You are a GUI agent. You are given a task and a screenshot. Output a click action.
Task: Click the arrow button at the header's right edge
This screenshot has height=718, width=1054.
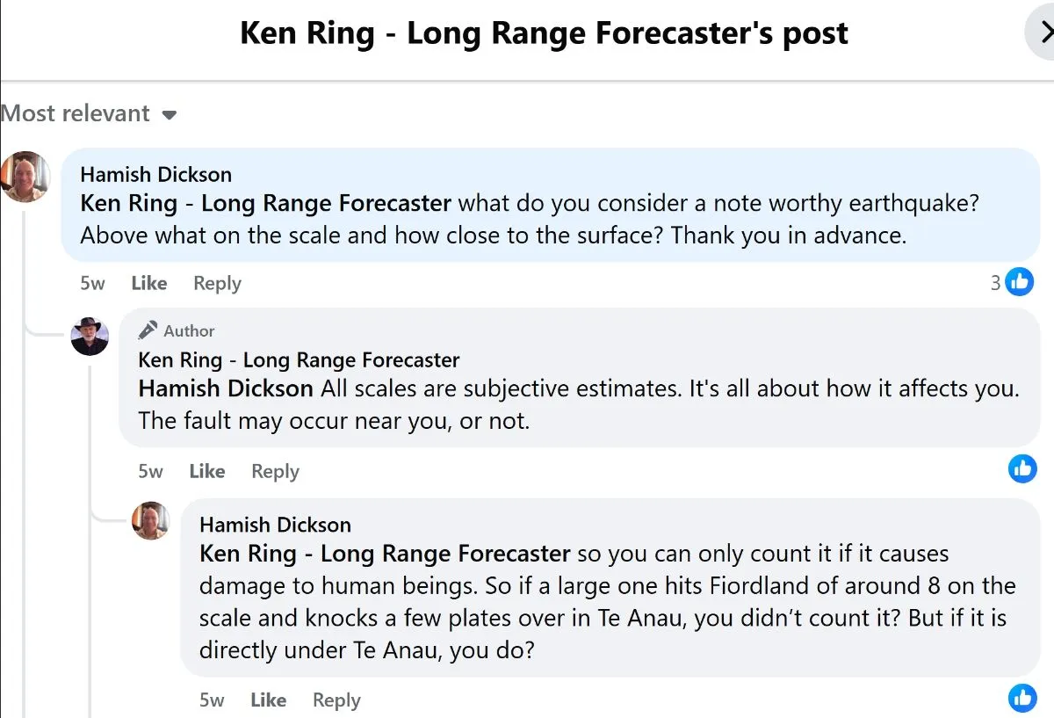pyautogui.click(x=1043, y=34)
